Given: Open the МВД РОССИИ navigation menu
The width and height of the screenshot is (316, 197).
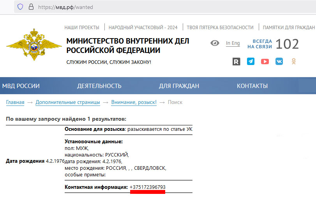Looking at the screenshot, I should (x=21, y=86).
